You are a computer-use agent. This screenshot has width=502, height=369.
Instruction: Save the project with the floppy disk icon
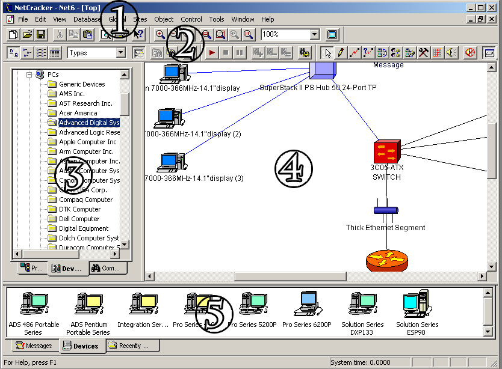41,34
